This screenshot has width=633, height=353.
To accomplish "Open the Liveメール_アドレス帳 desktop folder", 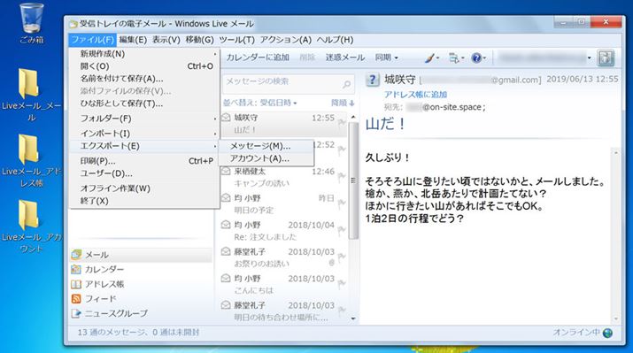I will click(31, 160).
